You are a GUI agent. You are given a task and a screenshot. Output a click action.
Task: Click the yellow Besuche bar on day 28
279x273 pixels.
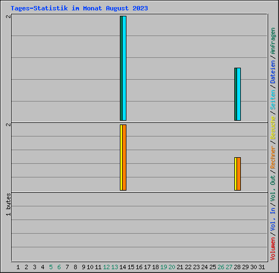coord(235,174)
